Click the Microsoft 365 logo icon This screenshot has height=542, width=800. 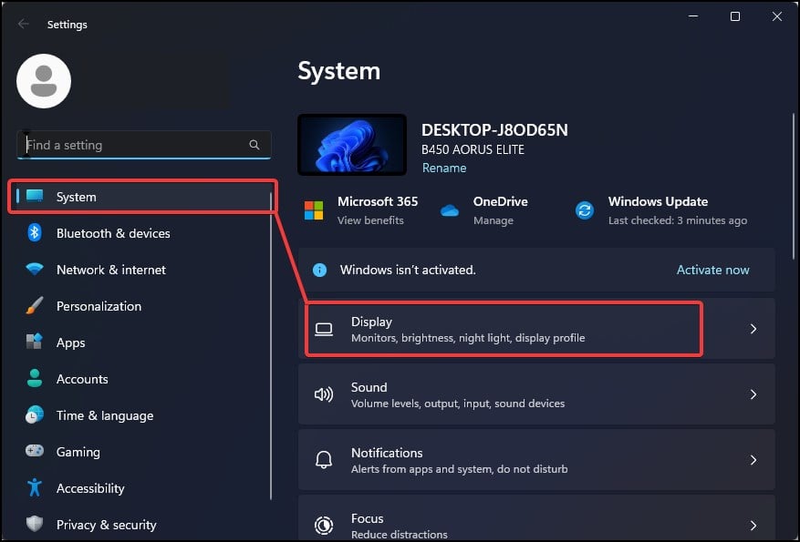(314, 210)
